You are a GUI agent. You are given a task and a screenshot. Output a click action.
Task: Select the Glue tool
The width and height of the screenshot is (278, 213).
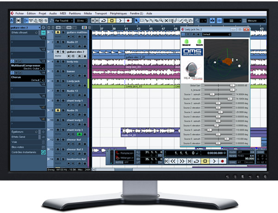point(152,21)
